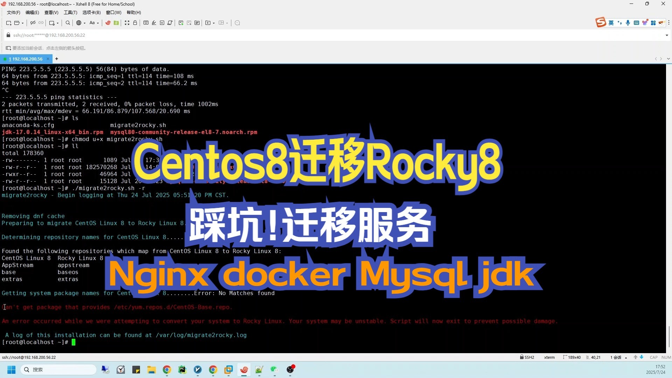Viewport: 672px width, 378px height.
Task: Click the keyboard mapping icon
Action: click(146, 23)
